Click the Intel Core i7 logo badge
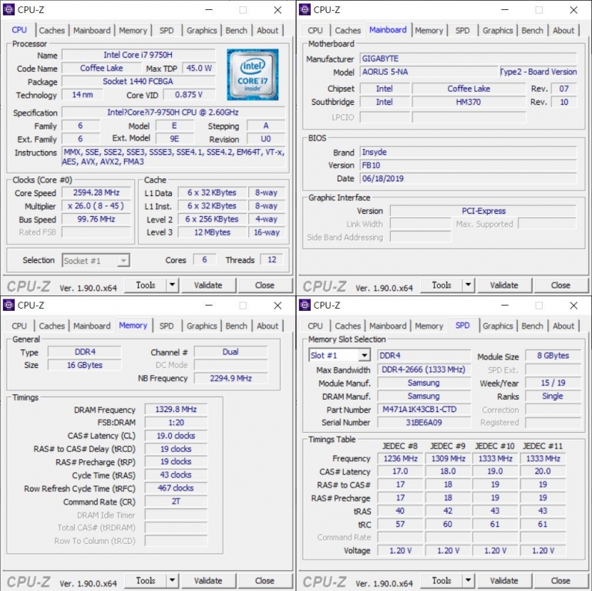The height and width of the screenshot is (591, 592). [253, 74]
